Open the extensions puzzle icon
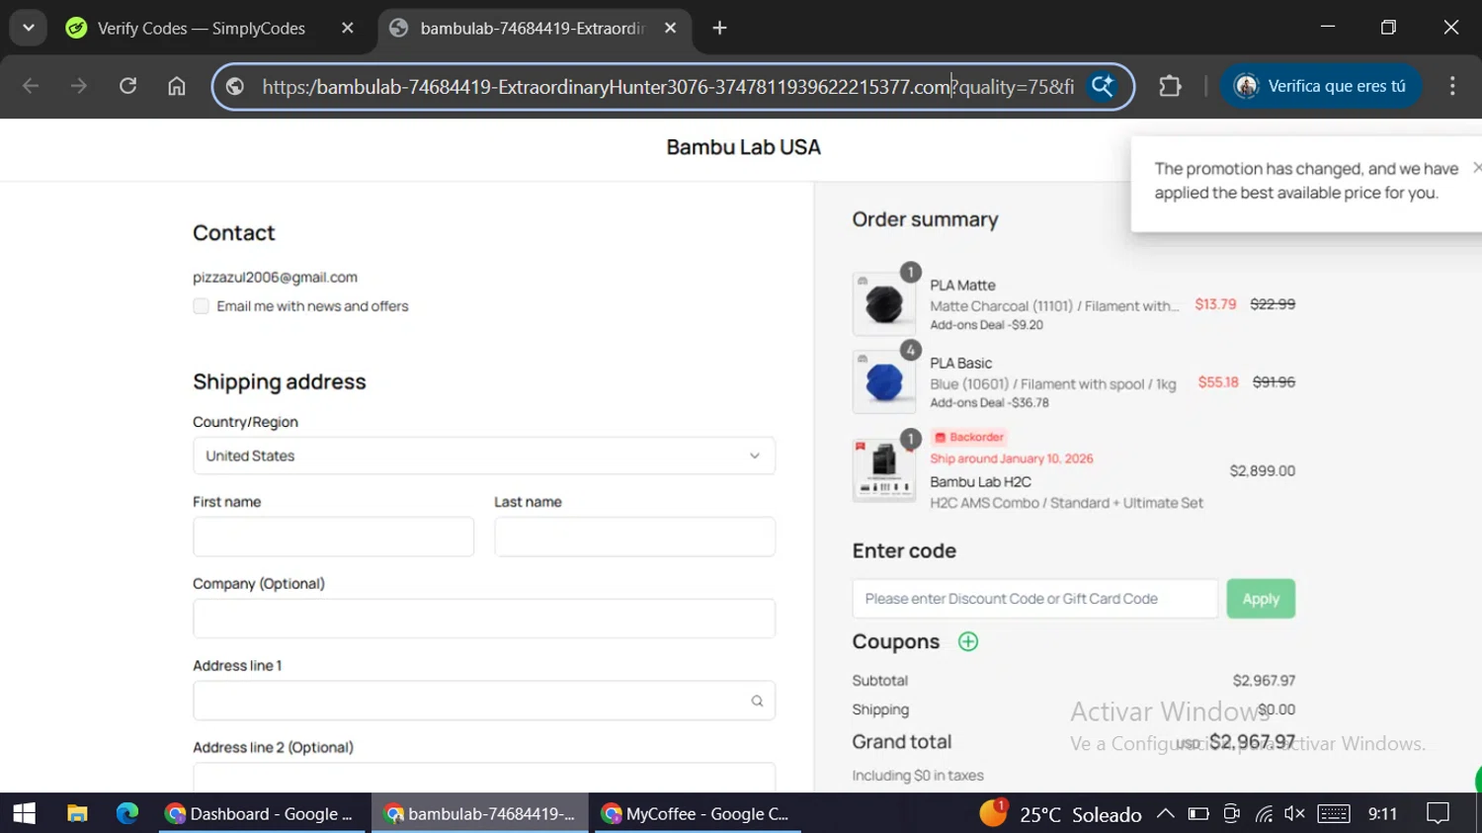 1170,86
